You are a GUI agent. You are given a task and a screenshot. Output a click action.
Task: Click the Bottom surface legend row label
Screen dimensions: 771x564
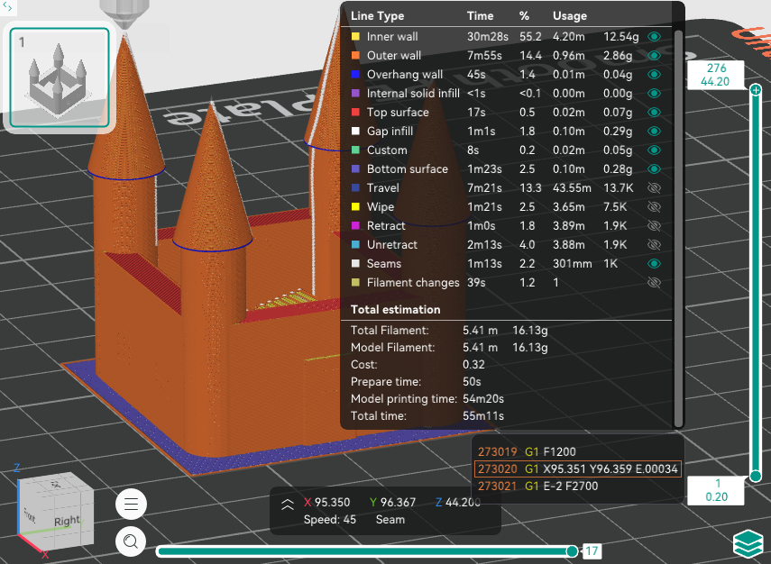[x=407, y=169]
